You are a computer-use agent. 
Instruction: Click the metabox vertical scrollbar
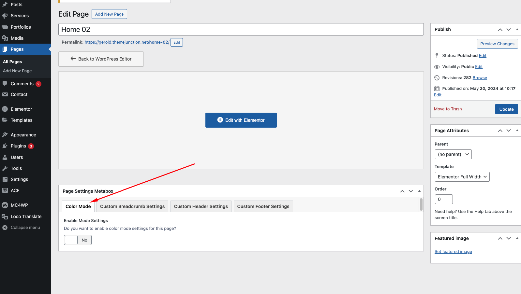(x=421, y=204)
